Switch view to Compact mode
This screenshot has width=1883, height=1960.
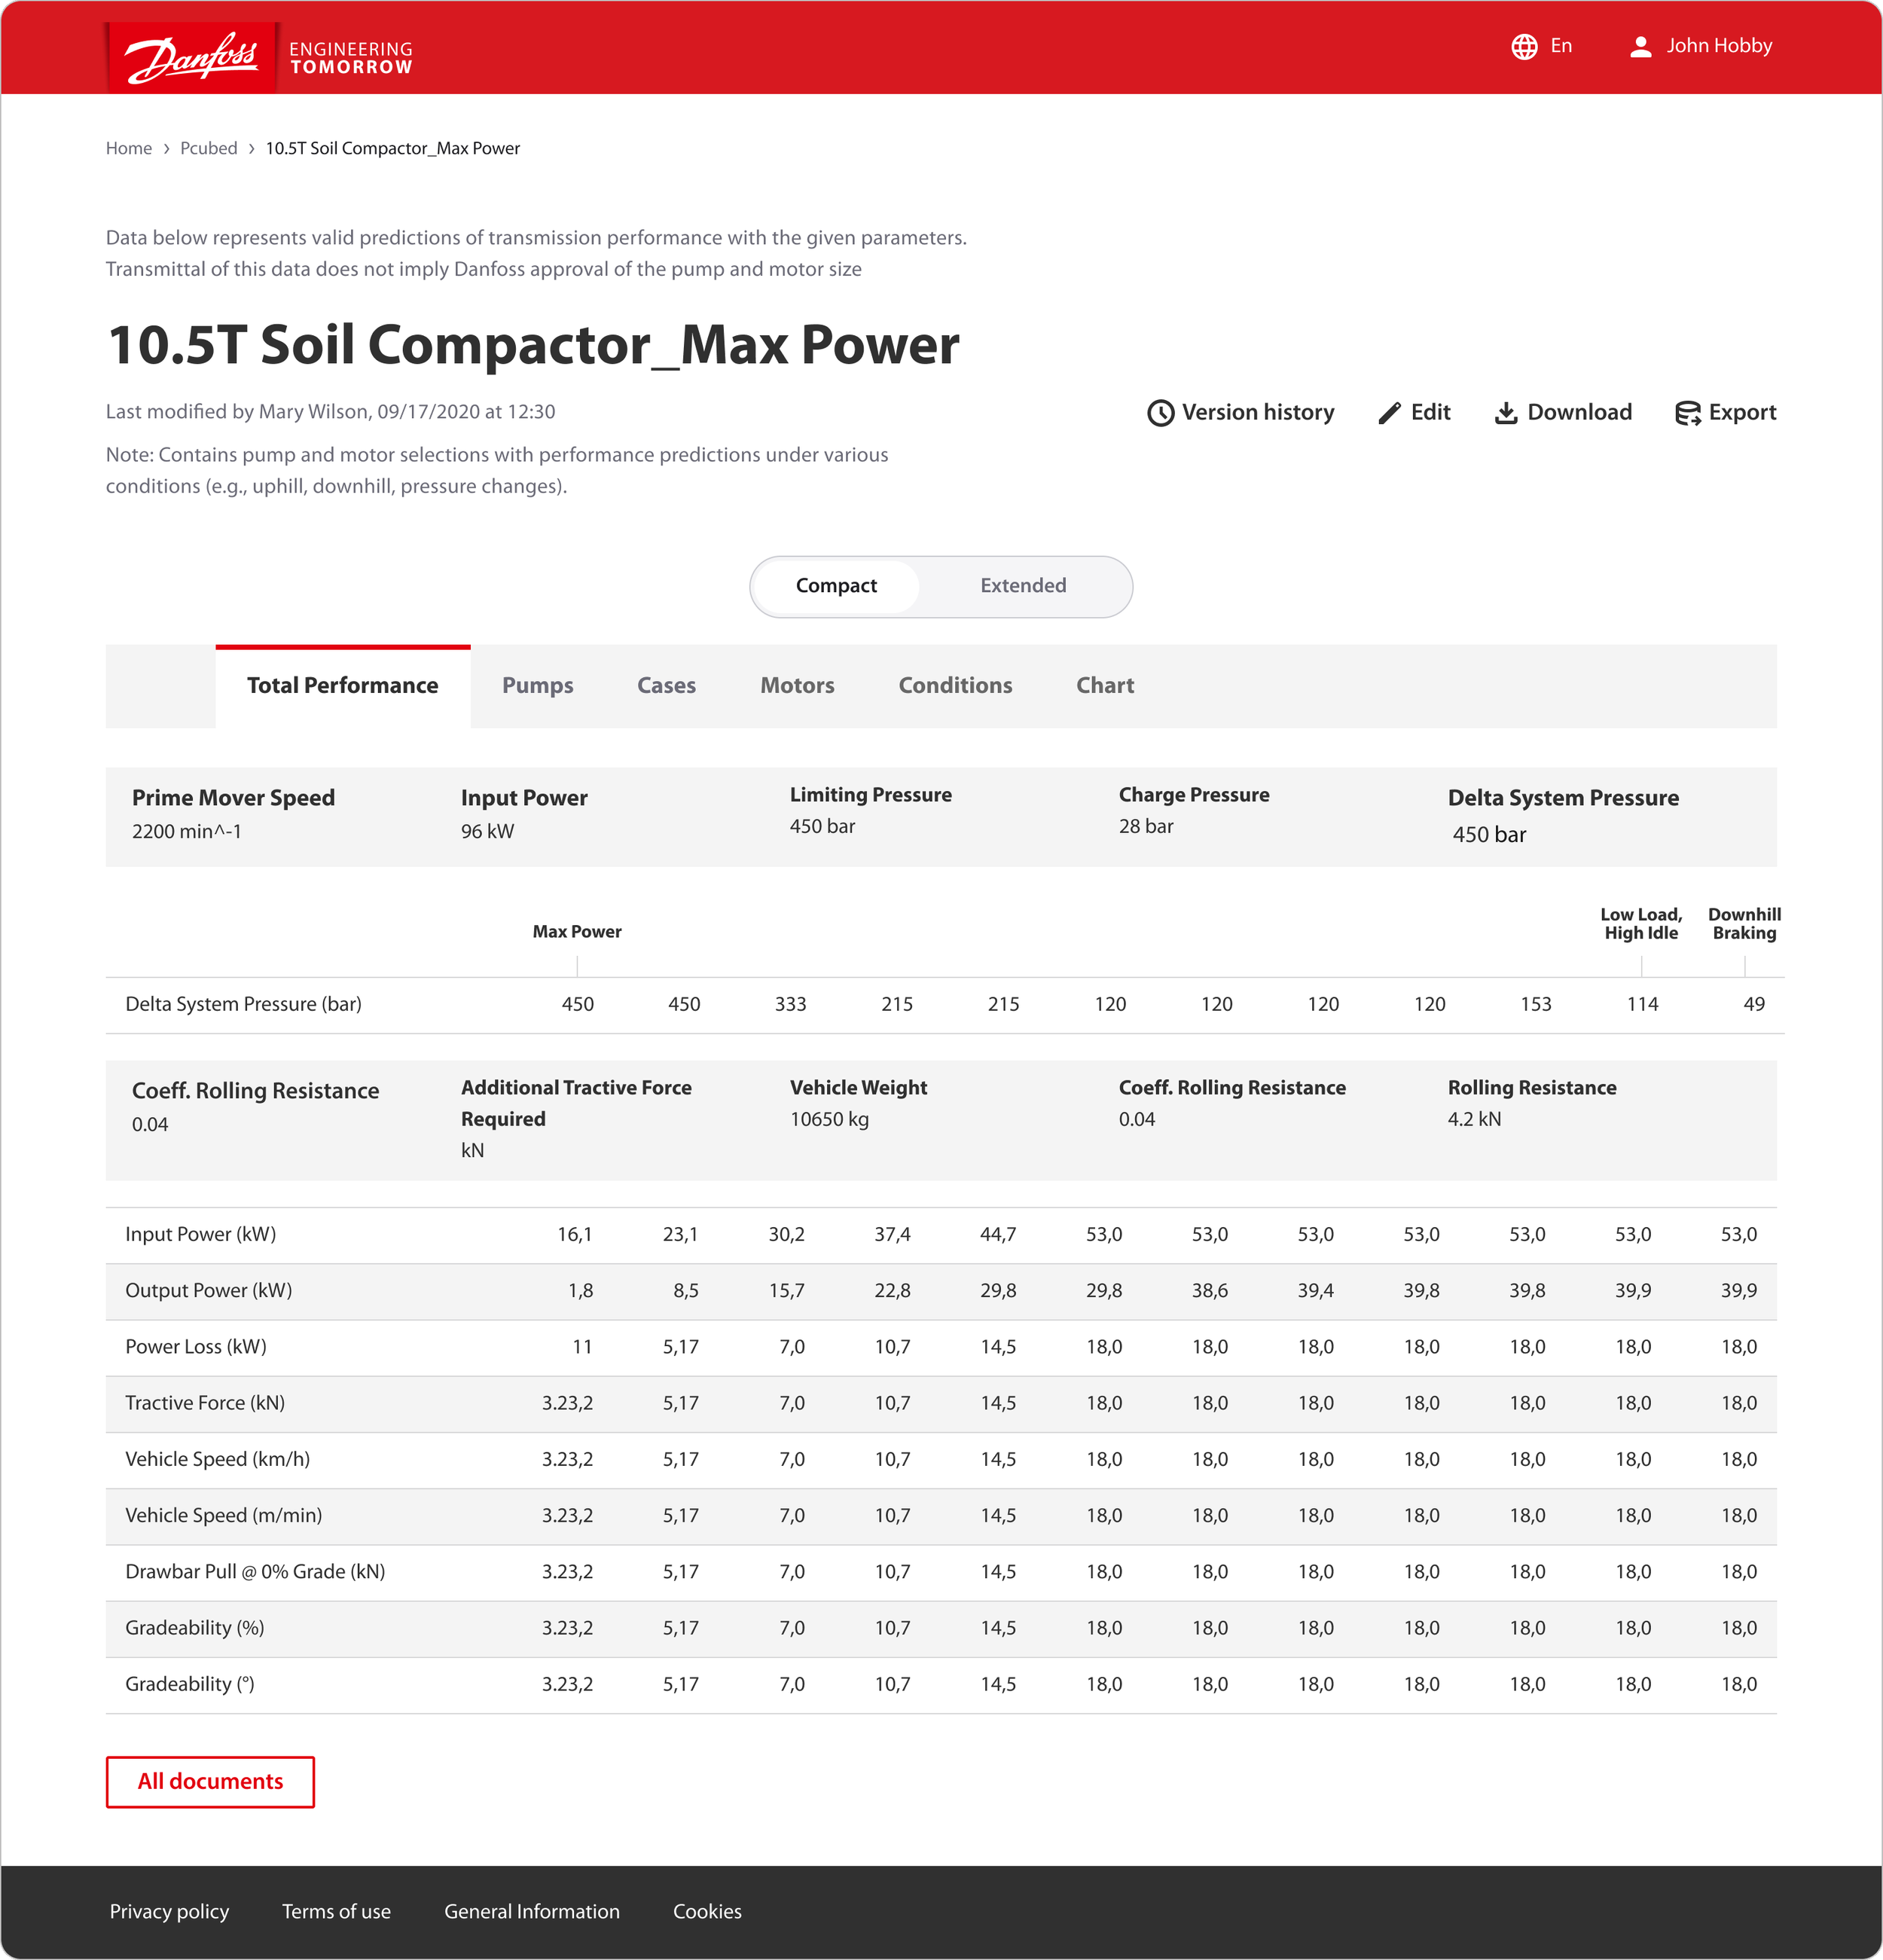click(x=836, y=586)
